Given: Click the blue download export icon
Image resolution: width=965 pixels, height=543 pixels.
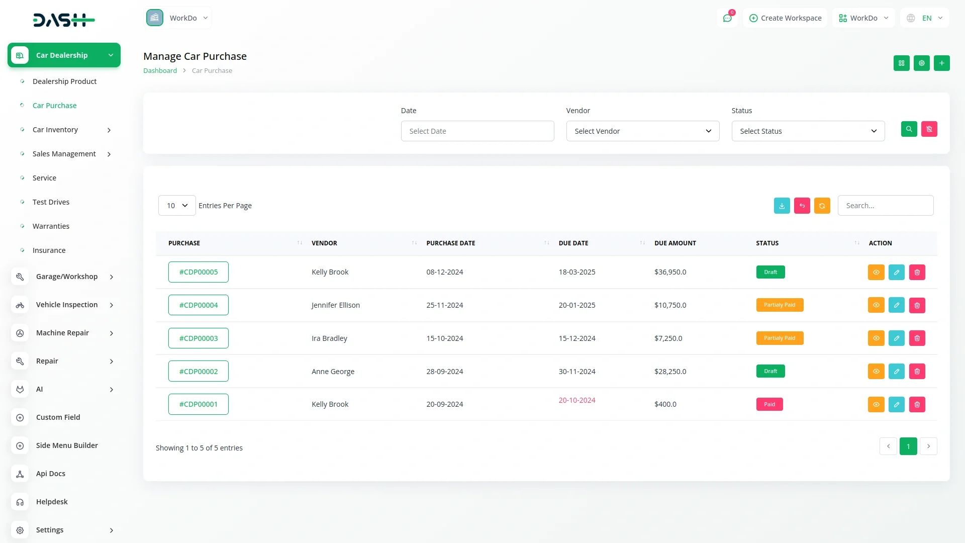Looking at the screenshot, I should click(x=782, y=206).
